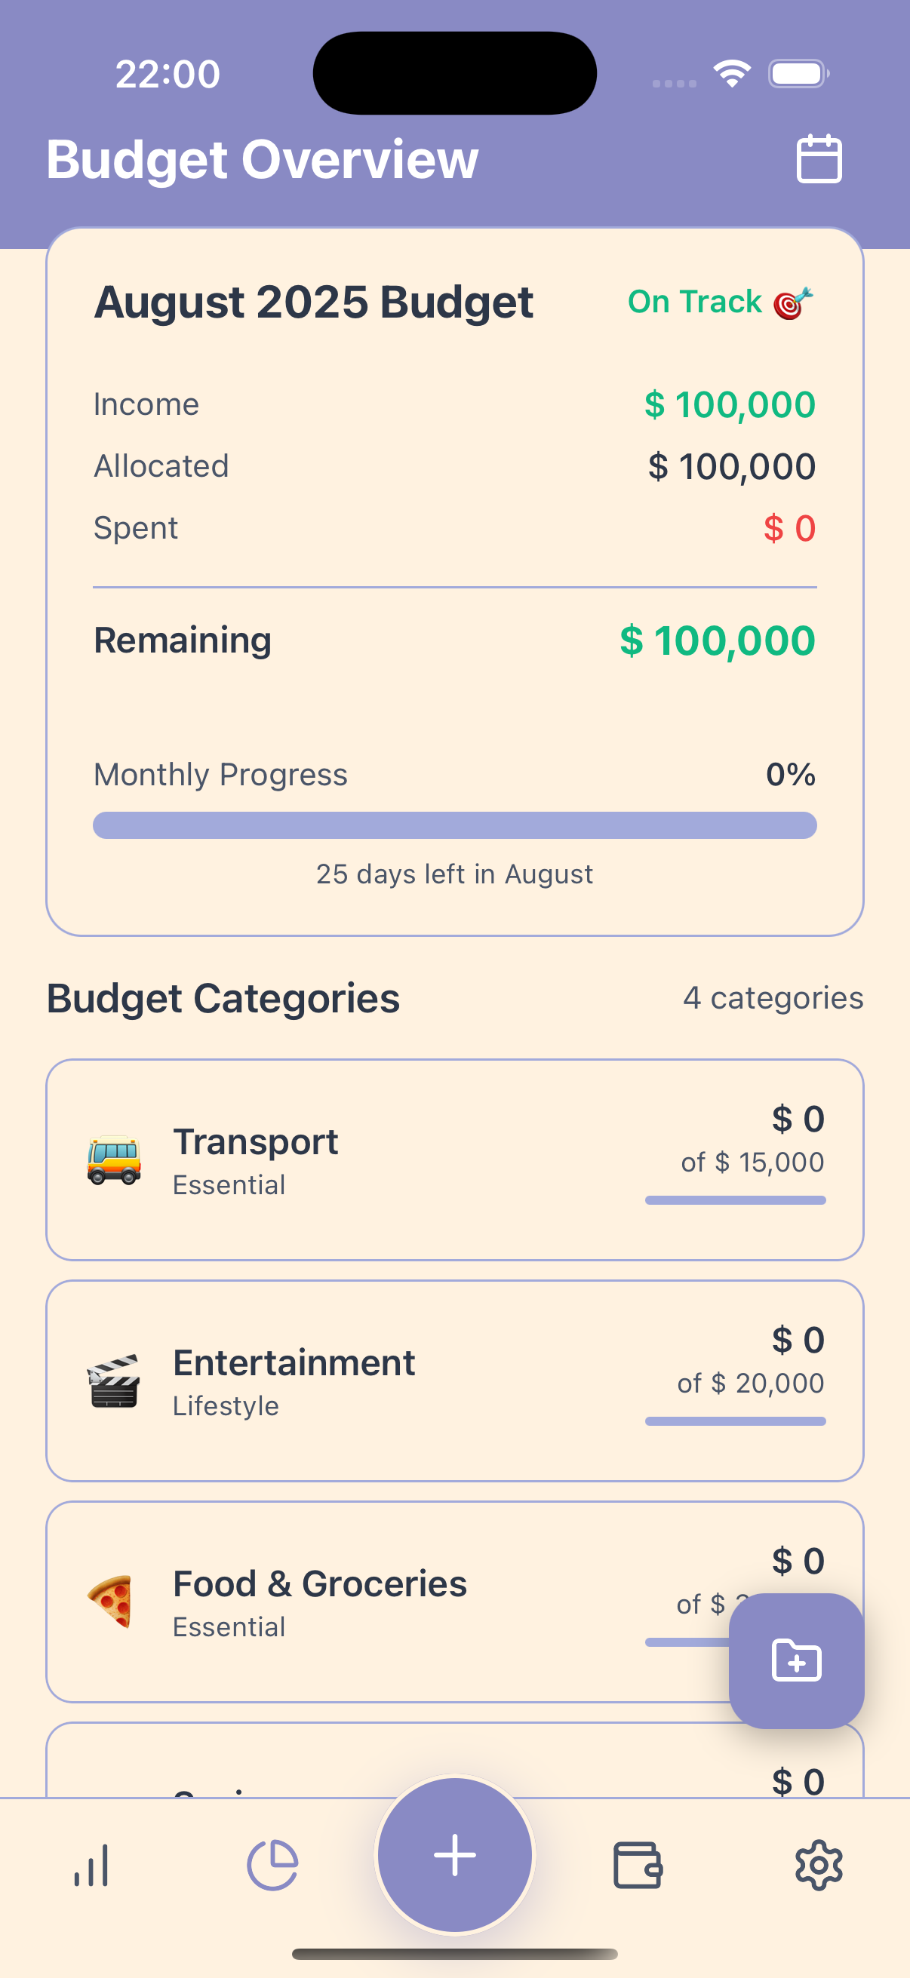This screenshot has height=1978, width=910.
Task: Open the wallet tab
Action: click(638, 1865)
